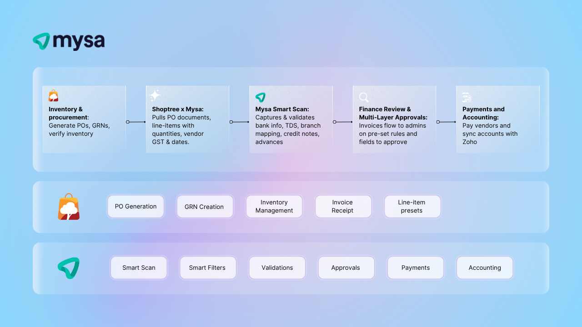The height and width of the screenshot is (327, 582).
Task: Click the 'Mysa Smart Scan:' heading
Action: [x=282, y=109]
